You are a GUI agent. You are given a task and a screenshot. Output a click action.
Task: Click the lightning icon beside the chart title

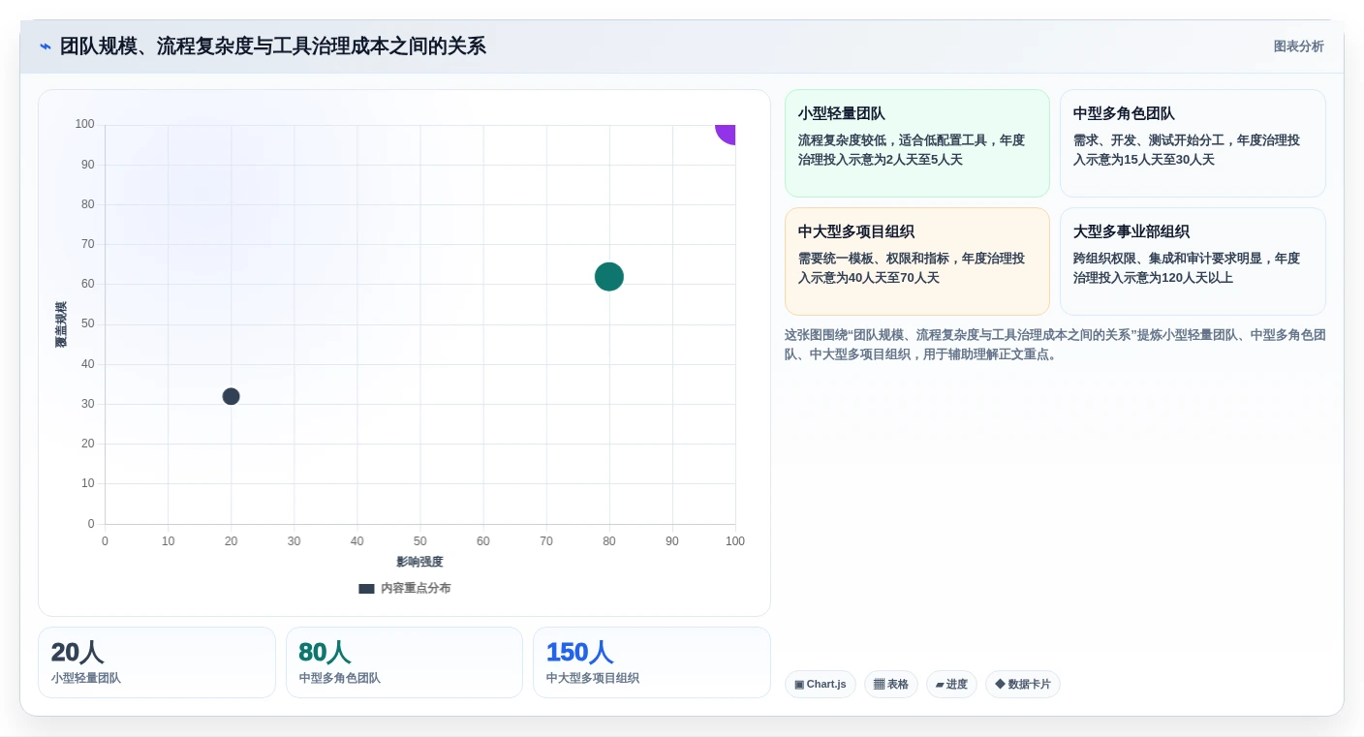[45, 46]
